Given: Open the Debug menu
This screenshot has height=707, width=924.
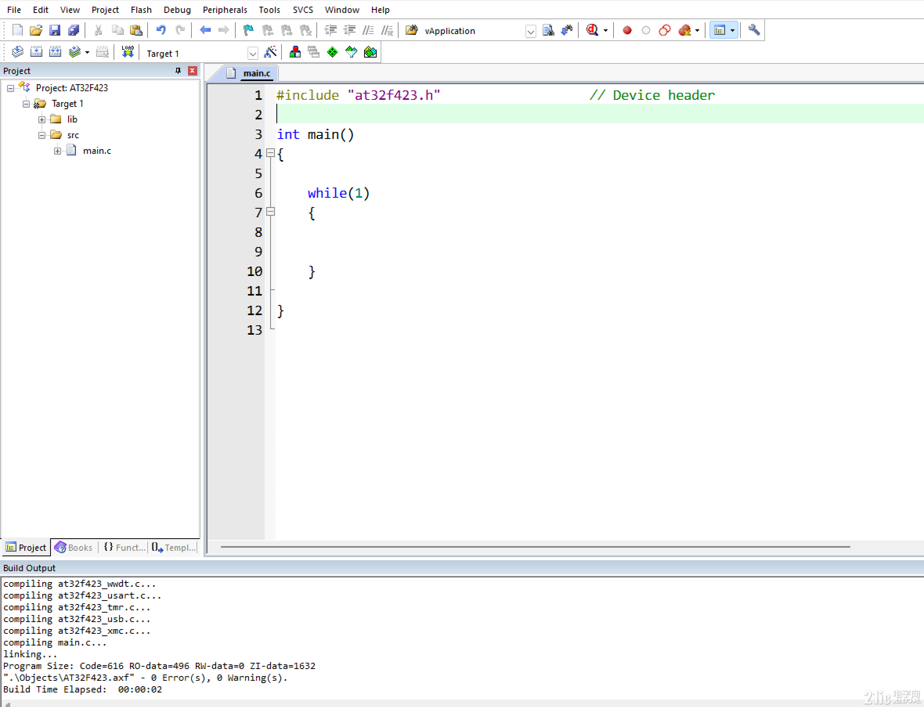Looking at the screenshot, I should tap(177, 10).
